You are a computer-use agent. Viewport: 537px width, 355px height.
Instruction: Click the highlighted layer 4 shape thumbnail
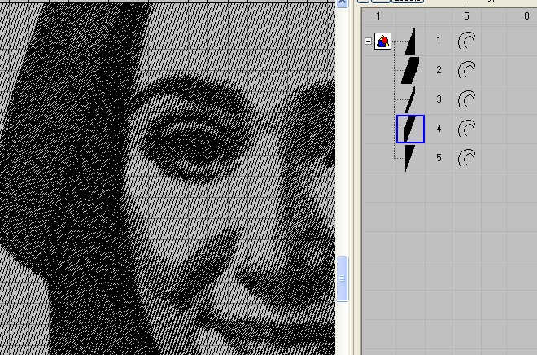point(410,129)
